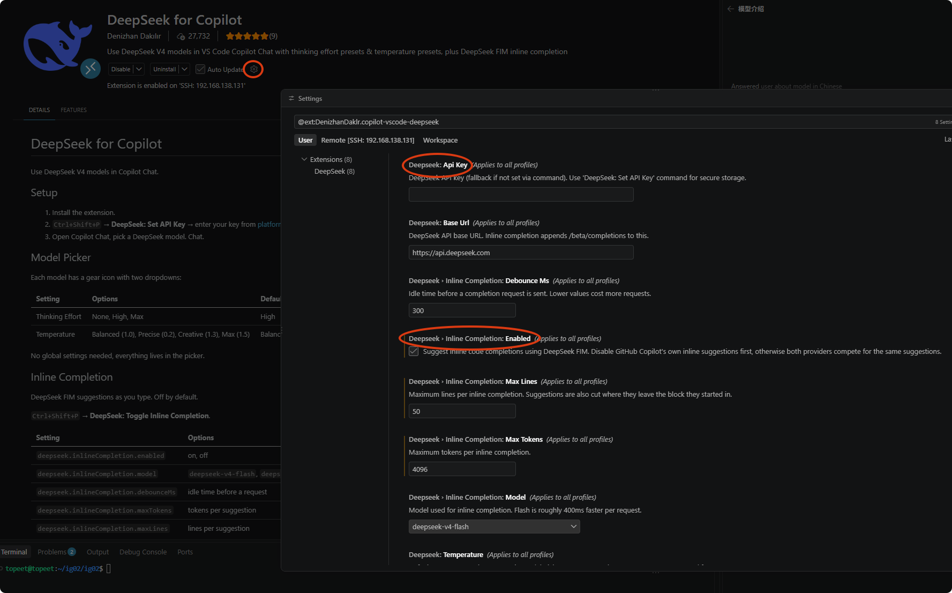Toggle the Inline Completion Enabled checkbox

(414, 351)
